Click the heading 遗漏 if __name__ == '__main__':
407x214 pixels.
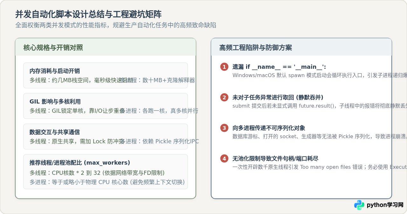279,67
